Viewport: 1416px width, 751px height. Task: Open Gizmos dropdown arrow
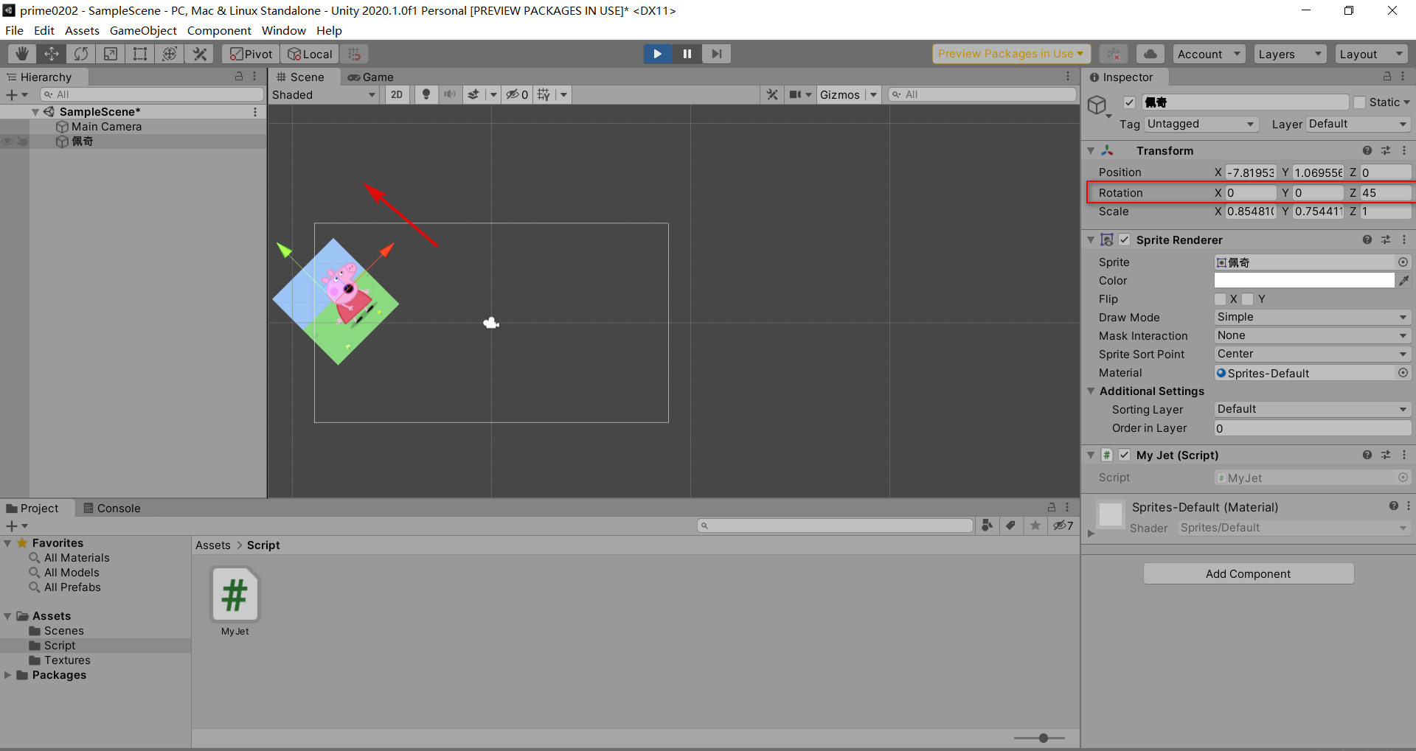tap(873, 94)
